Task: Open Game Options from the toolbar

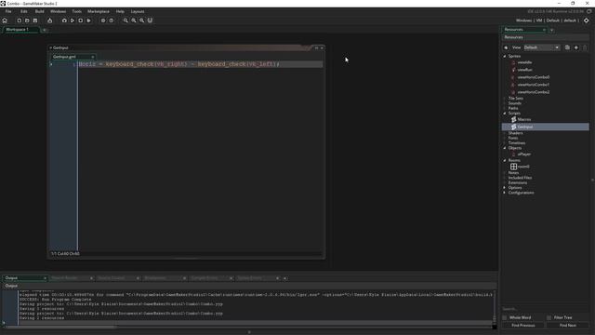Action: (x=103, y=20)
